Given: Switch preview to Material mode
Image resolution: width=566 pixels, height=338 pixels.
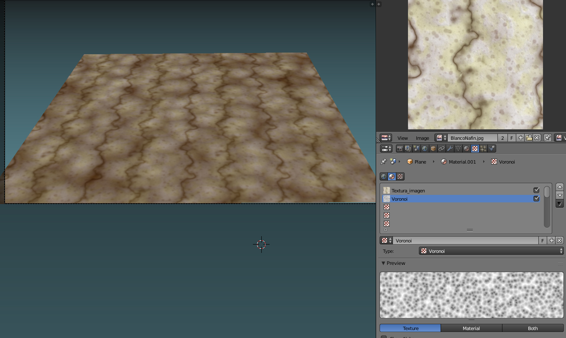Looking at the screenshot, I should click(x=471, y=328).
